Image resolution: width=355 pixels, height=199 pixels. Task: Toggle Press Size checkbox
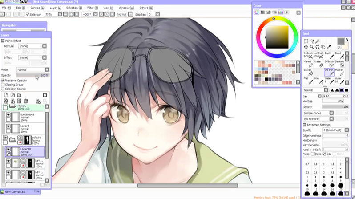click(324, 154)
